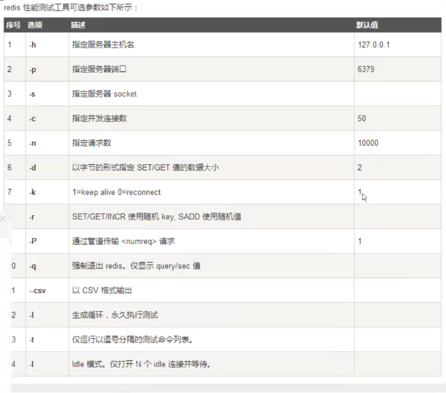The height and width of the screenshot is (393, 446).
Task: Click description 强制退出 redis
Action: tap(136, 266)
